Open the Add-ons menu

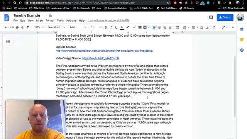(71, 20)
